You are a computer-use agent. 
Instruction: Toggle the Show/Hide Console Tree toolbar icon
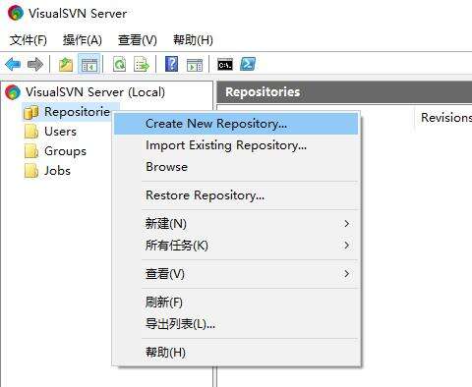pos(89,64)
